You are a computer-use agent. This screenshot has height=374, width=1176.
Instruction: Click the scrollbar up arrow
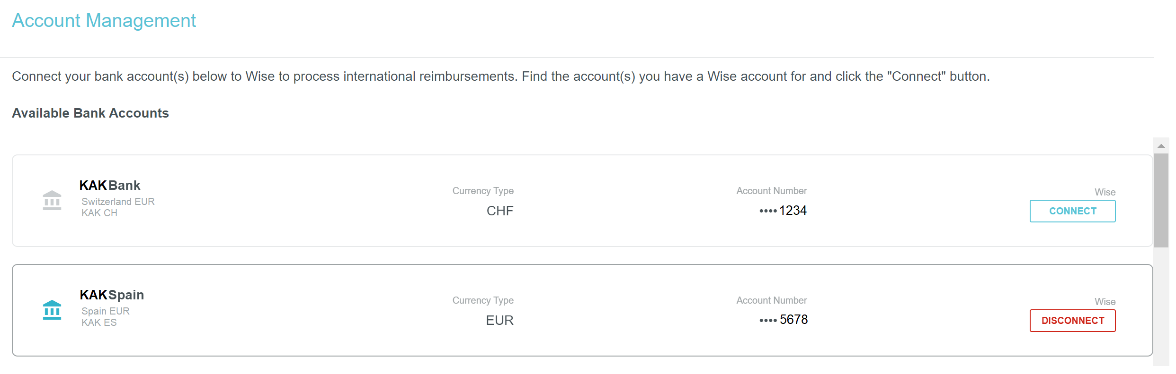coord(1161,146)
